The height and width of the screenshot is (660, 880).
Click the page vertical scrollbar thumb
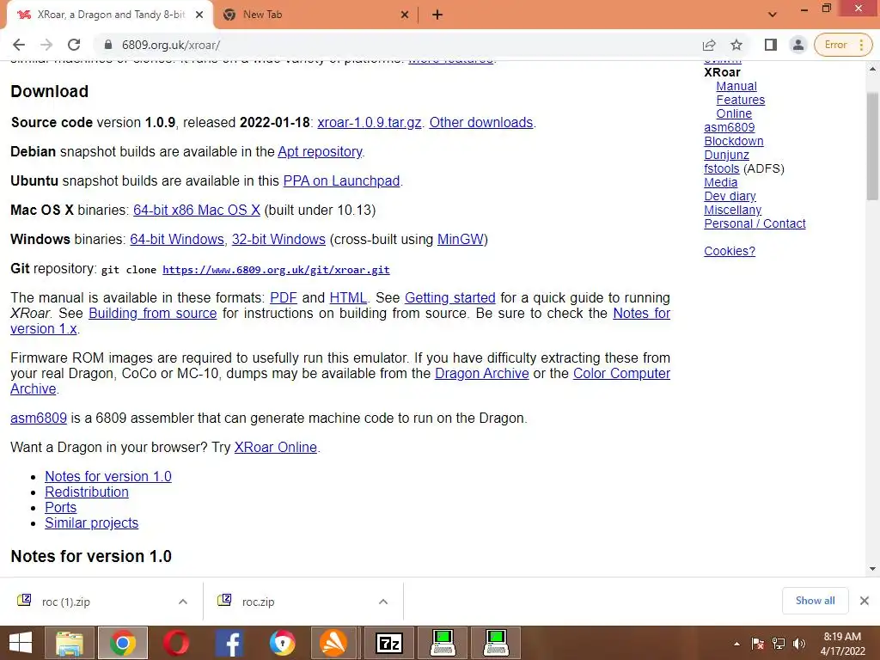872,146
